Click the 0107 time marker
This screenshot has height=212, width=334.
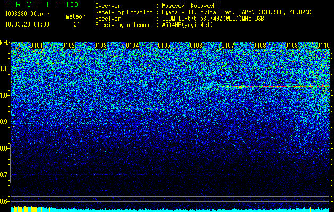click(228, 46)
